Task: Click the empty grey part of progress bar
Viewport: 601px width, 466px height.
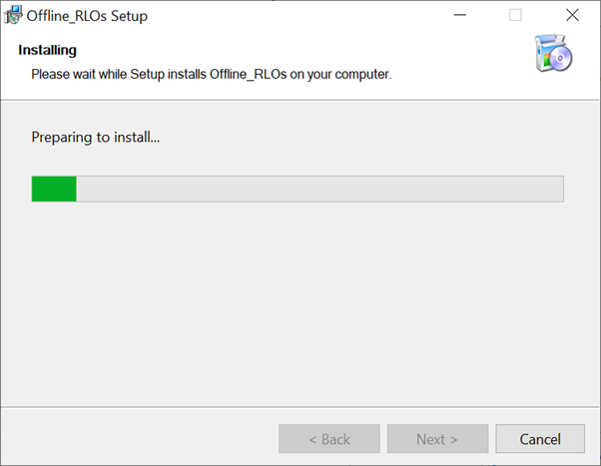Action: click(319, 189)
